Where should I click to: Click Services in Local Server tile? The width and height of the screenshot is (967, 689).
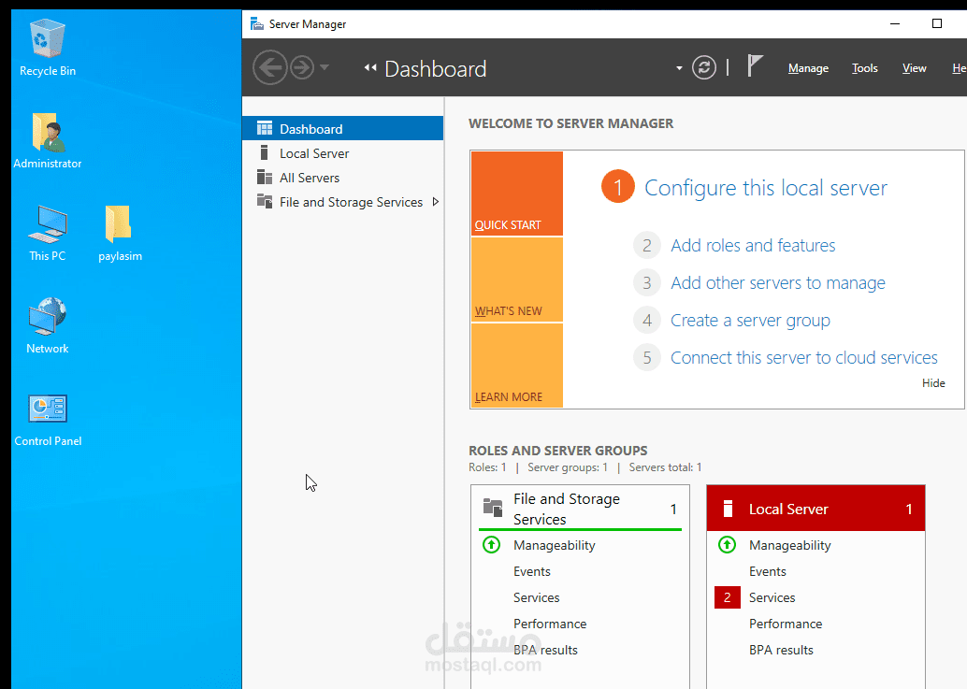pyautogui.click(x=772, y=597)
